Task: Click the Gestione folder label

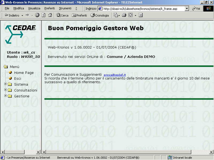Action: click(x=22, y=96)
